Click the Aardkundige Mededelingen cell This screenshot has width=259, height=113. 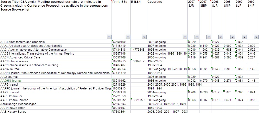(56, 104)
